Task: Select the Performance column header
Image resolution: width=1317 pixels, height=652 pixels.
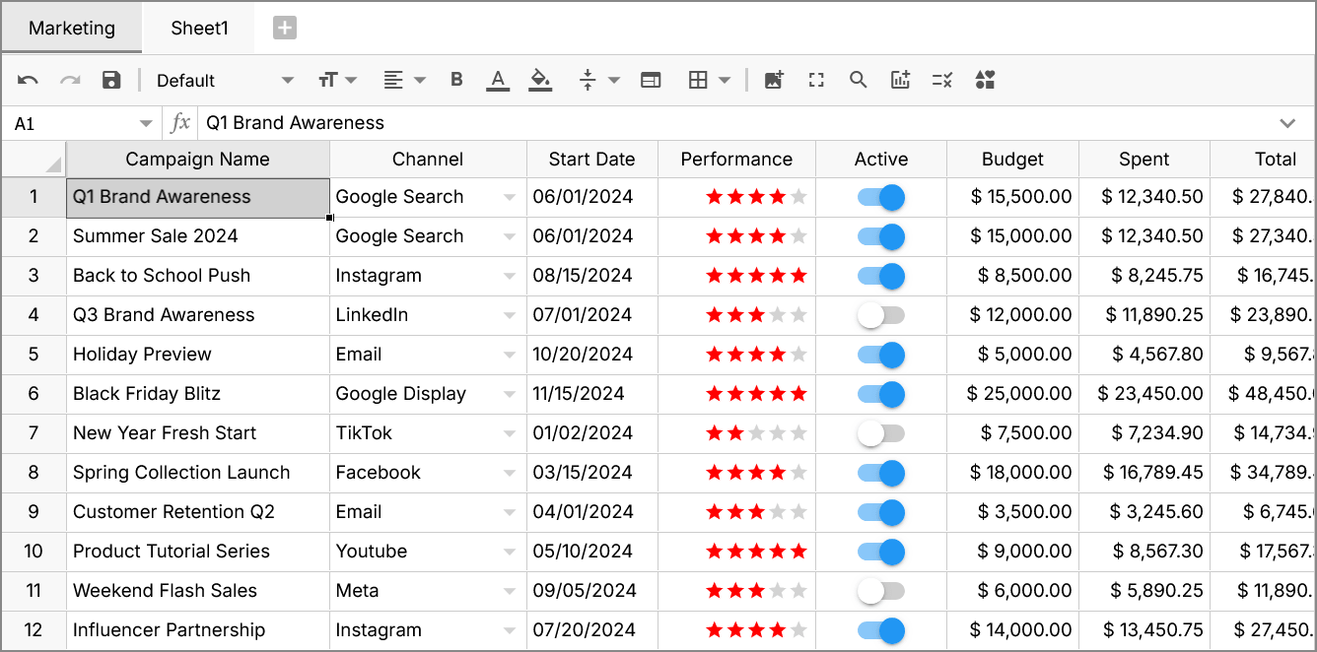Action: (736, 160)
